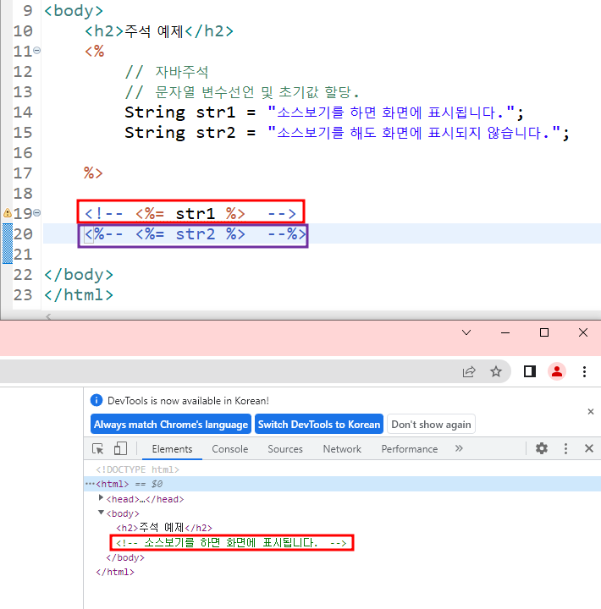Click the three dots beside the html node

tap(90, 484)
